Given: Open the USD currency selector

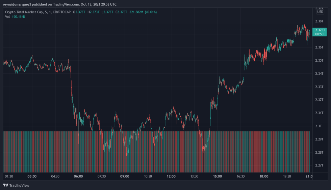Looking at the screenshot, I should [320, 12].
